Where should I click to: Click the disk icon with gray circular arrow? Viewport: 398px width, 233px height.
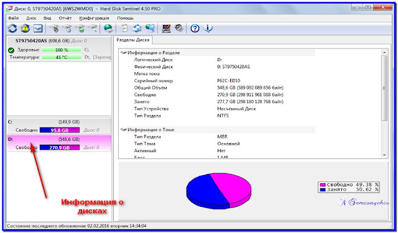(x=54, y=28)
